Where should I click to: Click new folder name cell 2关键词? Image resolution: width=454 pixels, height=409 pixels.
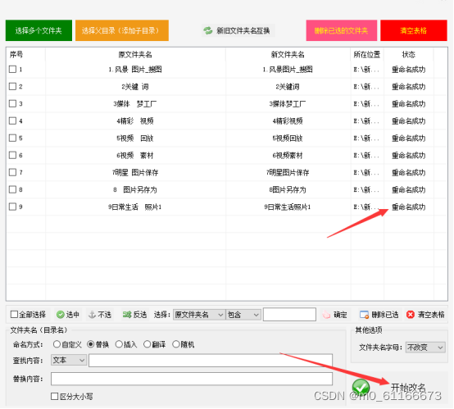(x=288, y=87)
